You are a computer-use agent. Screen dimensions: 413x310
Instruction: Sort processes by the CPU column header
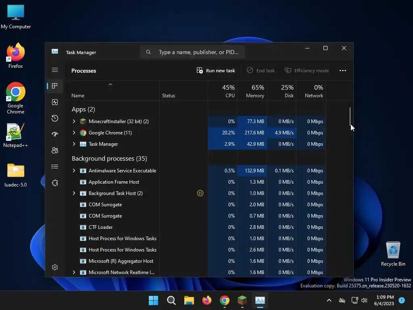pos(223,91)
